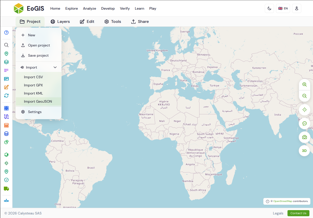The width and height of the screenshot is (313, 218).
Task: Click the user account profile icon
Action: (296, 8)
